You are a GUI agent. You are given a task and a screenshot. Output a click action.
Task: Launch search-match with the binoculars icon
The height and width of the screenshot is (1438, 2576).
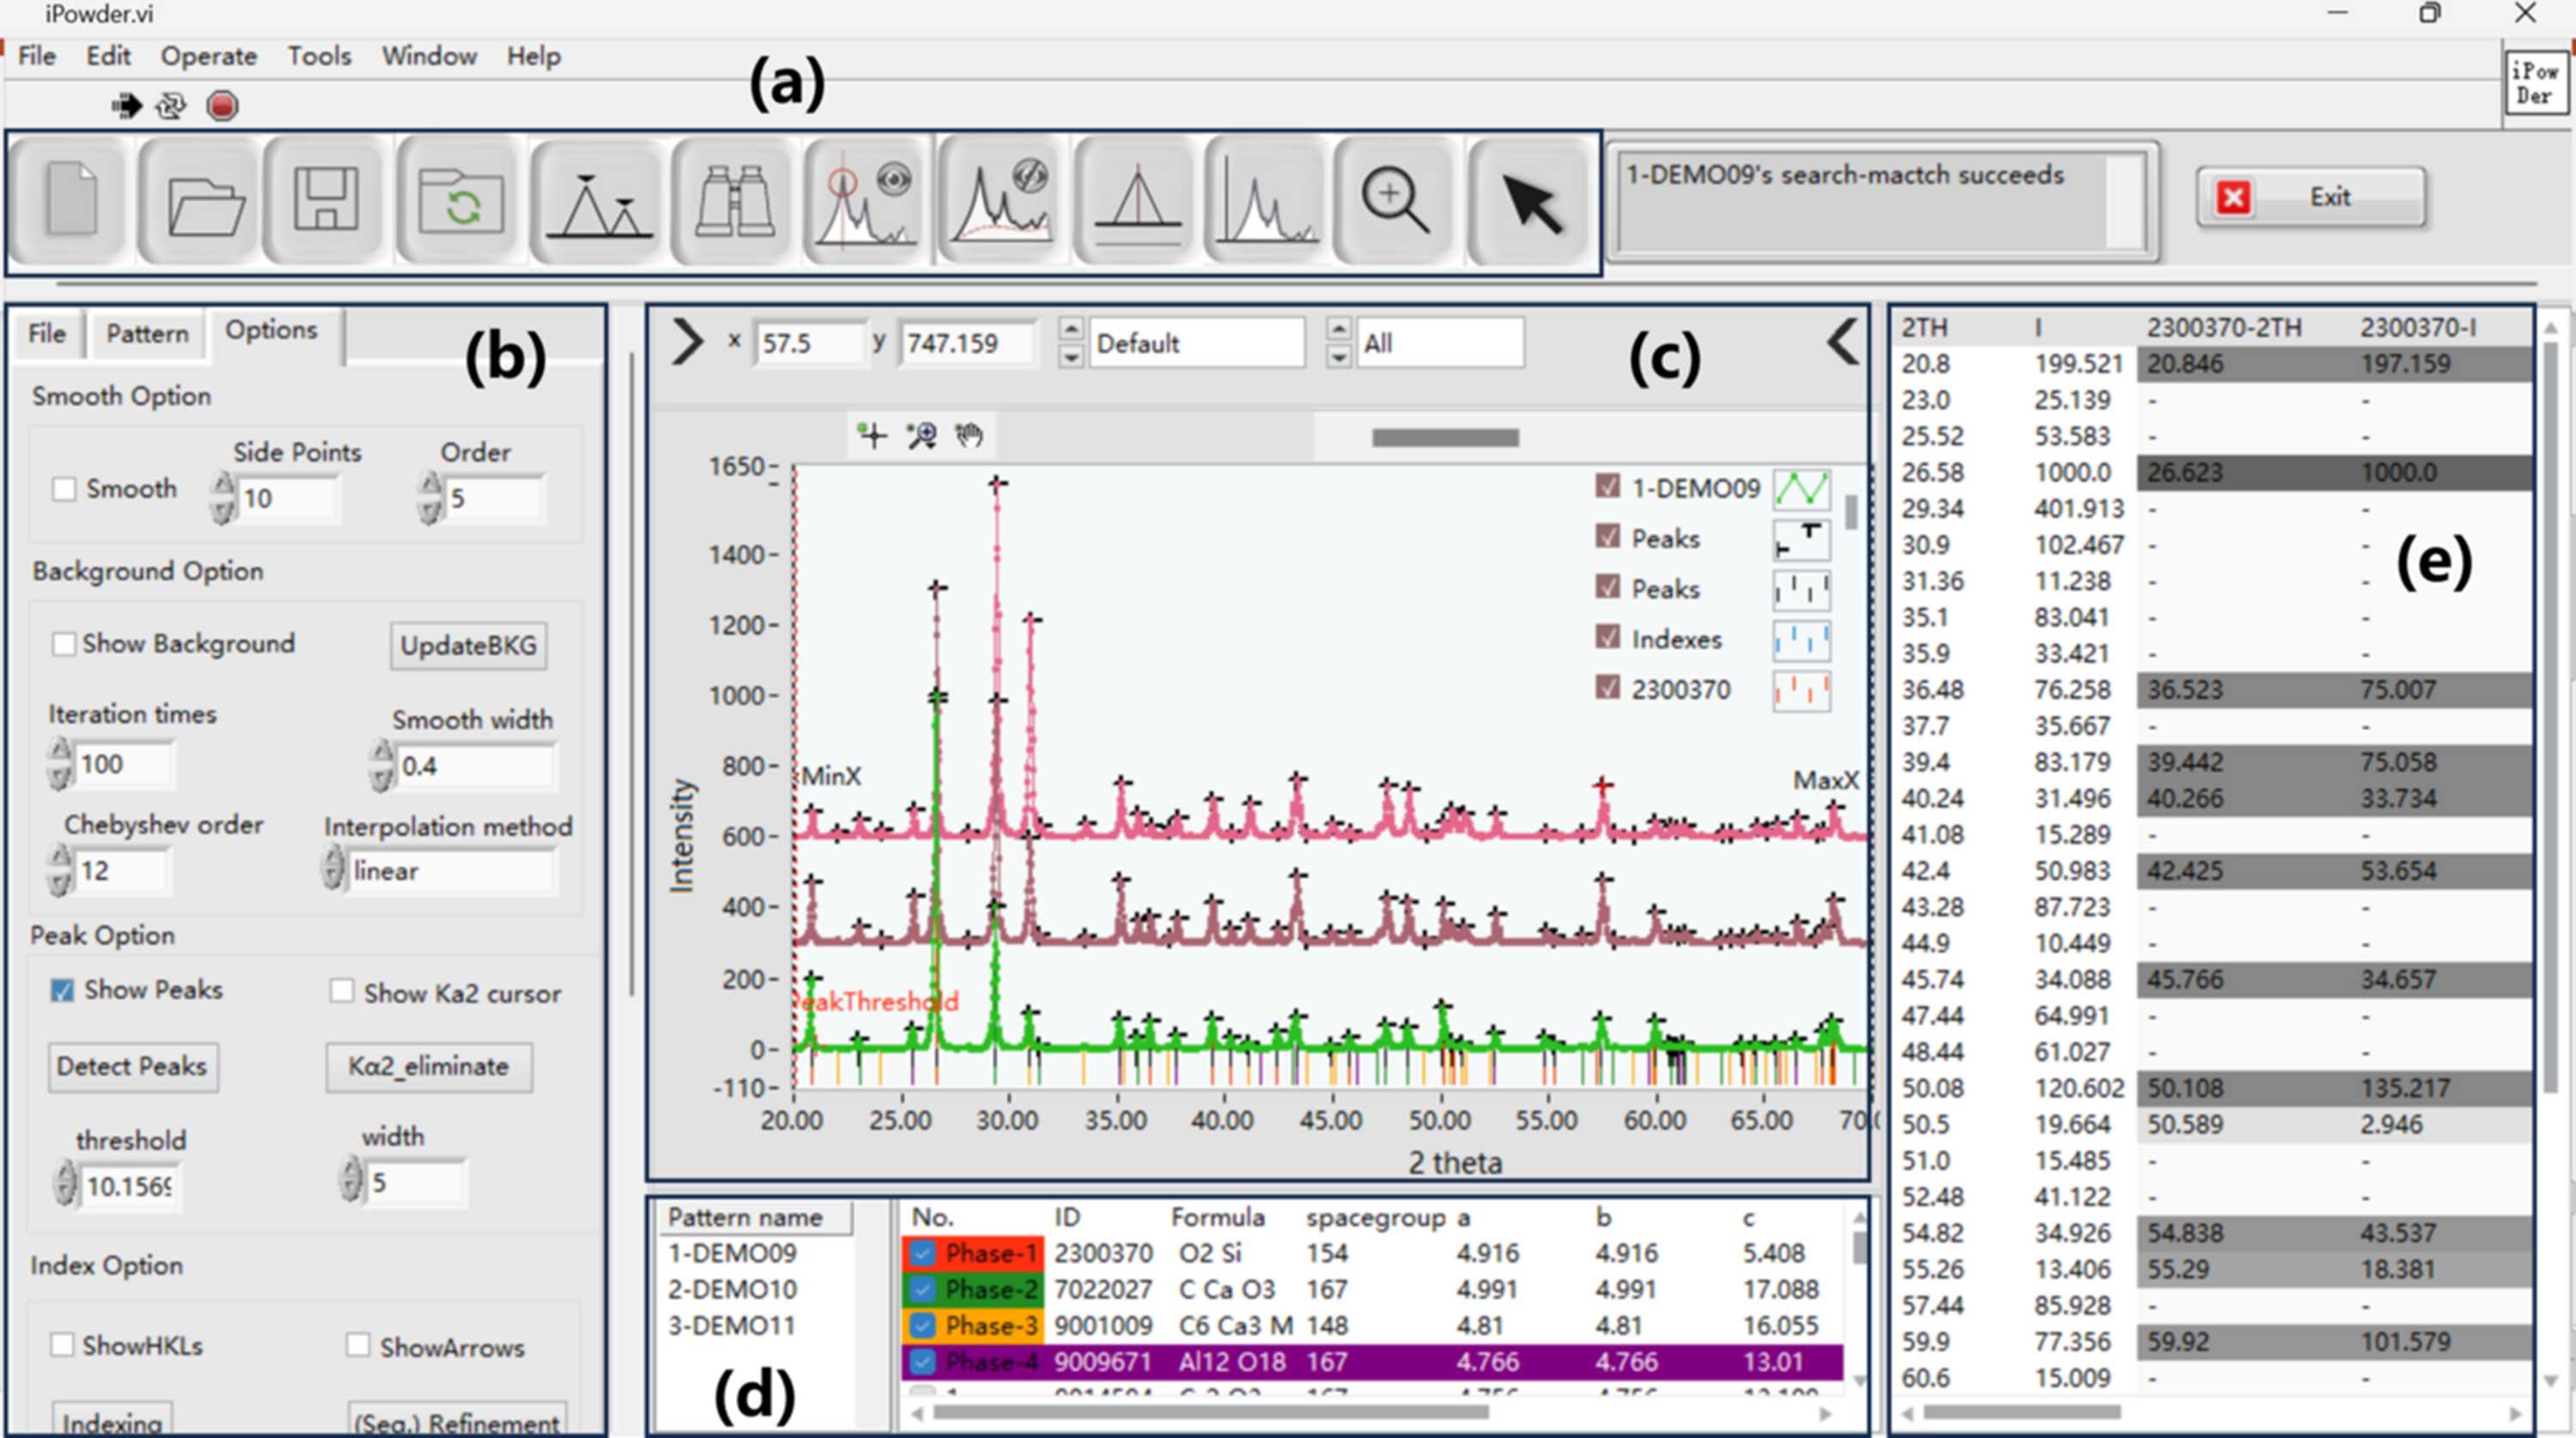(x=735, y=200)
